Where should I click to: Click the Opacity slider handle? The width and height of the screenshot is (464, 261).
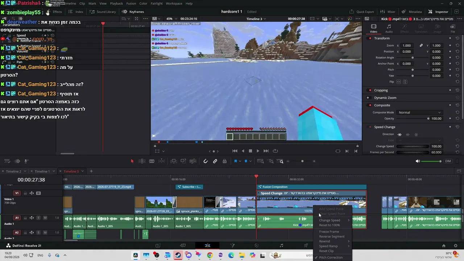click(428, 119)
